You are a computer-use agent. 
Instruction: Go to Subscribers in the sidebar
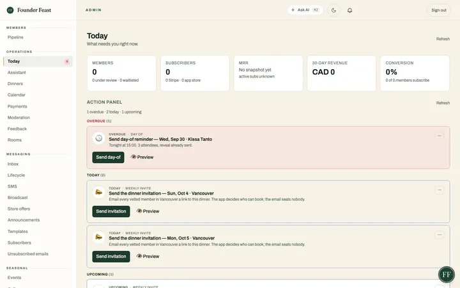point(19,243)
